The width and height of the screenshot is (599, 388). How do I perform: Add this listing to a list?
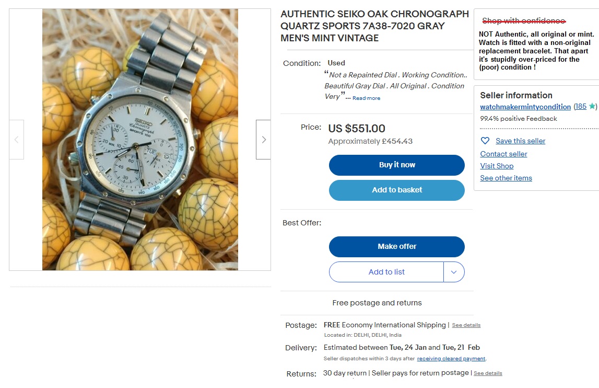click(386, 272)
